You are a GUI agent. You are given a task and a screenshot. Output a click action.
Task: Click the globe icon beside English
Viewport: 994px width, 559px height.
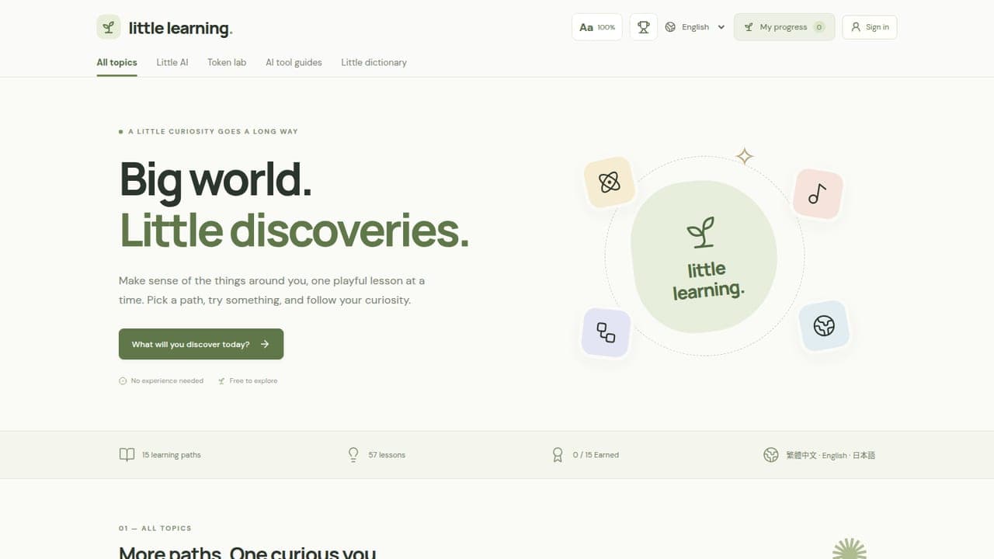671,27
